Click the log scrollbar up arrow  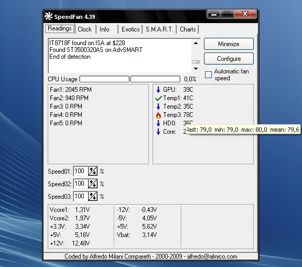(x=196, y=43)
